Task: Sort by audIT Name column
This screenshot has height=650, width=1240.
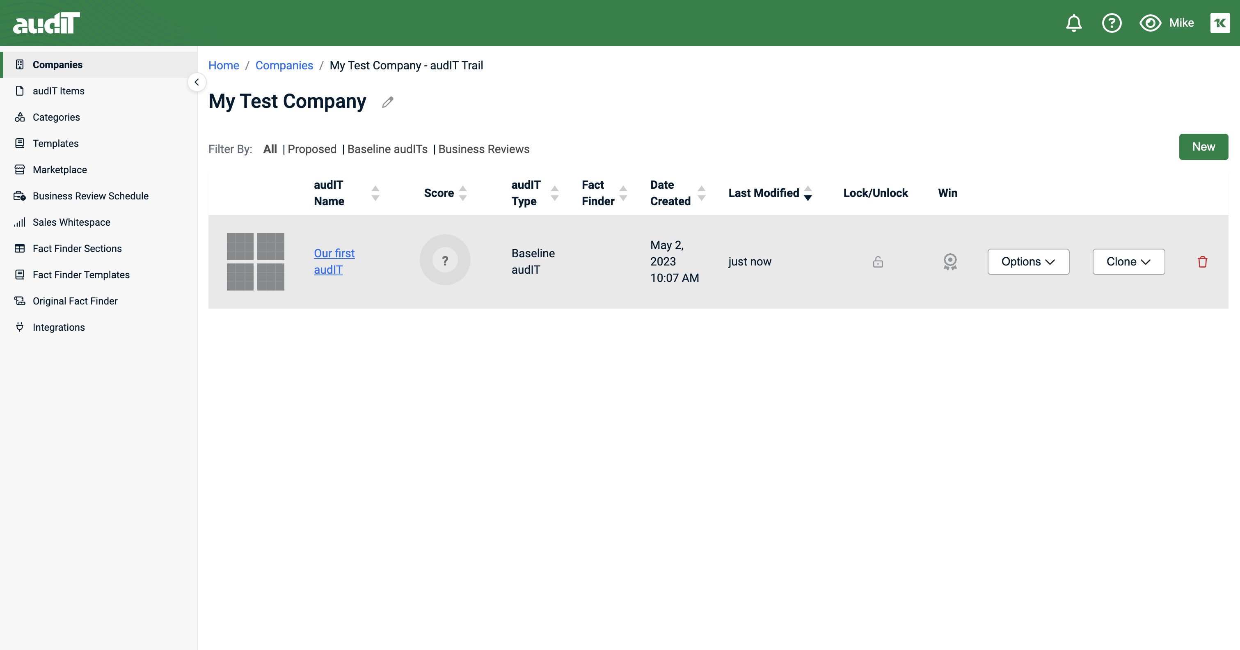Action: pos(375,193)
